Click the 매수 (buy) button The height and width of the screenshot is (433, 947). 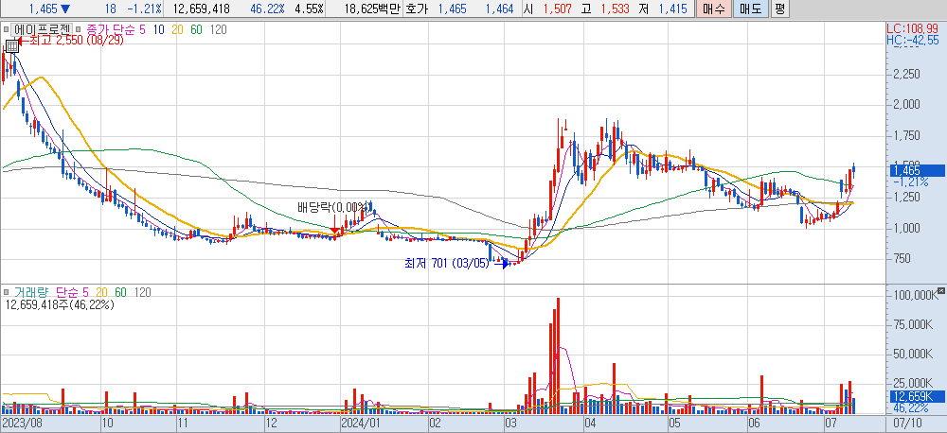713,9
